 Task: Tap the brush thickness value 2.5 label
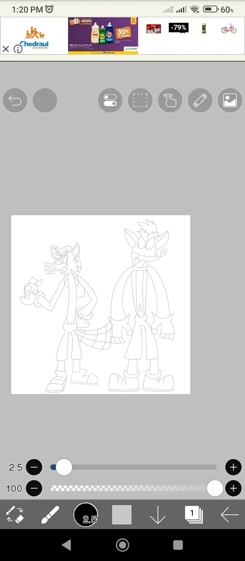16,468
